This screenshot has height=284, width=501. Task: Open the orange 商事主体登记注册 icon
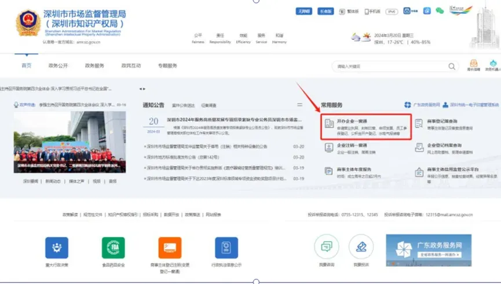pos(170,248)
